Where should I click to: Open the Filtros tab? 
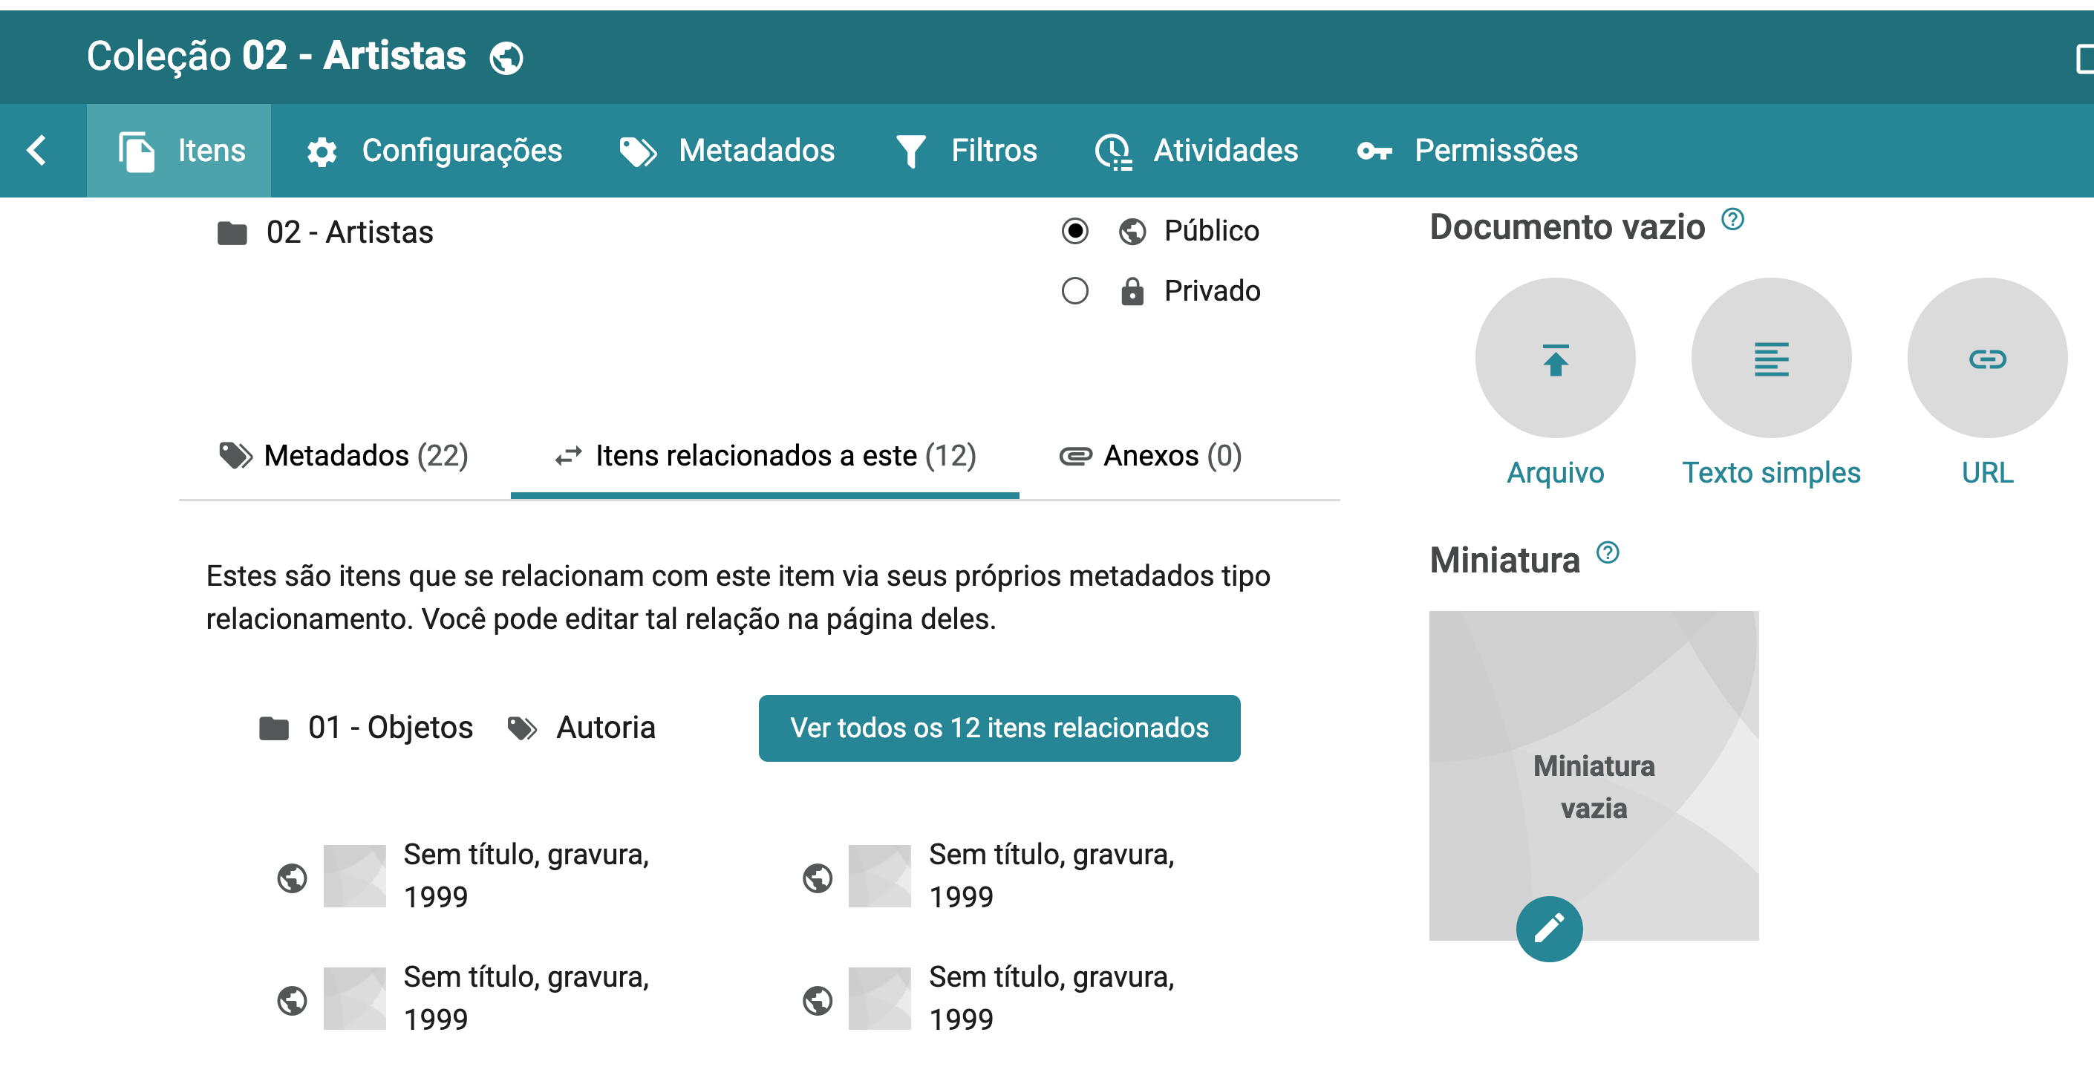click(967, 151)
